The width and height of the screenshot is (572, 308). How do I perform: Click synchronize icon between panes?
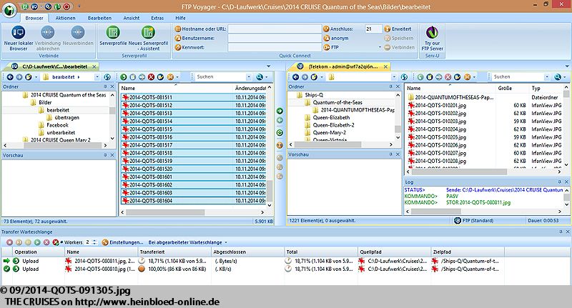(x=280, y=133)
